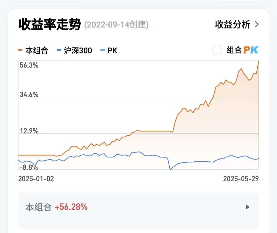The image size is (277, 233).
Task: Click the orange-blue PK logo icon
Action: (x=251, y=50)
